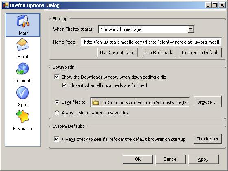Click the Use Current Page button
The width and height of the screenshot is (228, 171).
(x=117, y=53)
